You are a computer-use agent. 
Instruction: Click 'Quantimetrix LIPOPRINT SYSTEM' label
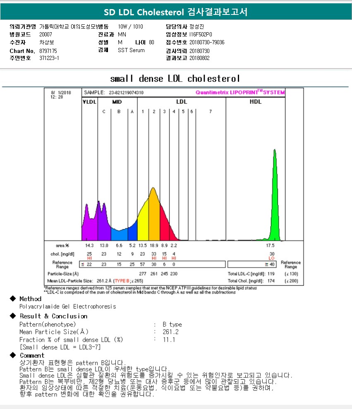[240, 92]
